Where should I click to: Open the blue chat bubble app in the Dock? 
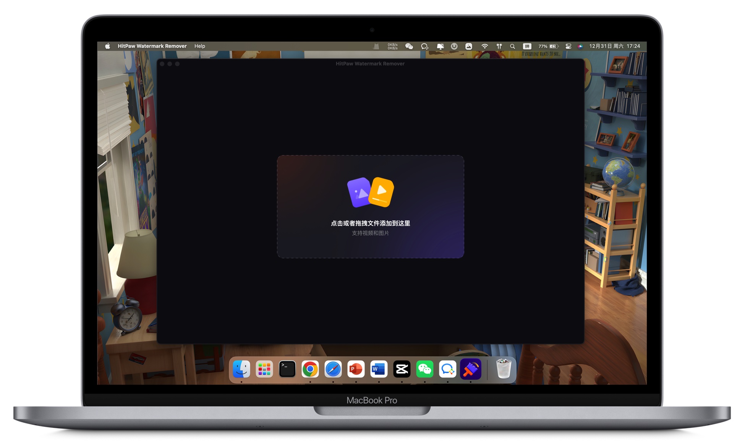pos(448,369)
